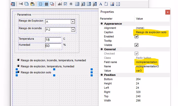Toggle the hatched background icon
This screenshot has height=106, width=178.
[41, 4]
